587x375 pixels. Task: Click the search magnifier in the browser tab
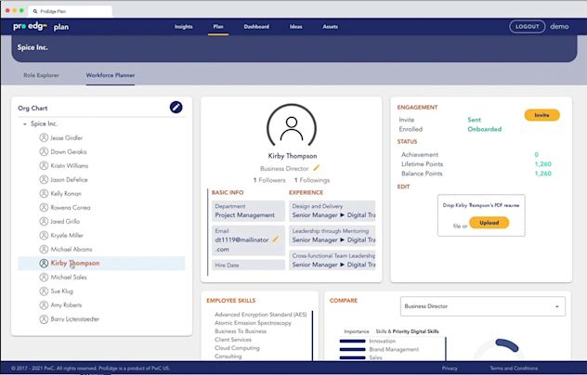point(35,11)
